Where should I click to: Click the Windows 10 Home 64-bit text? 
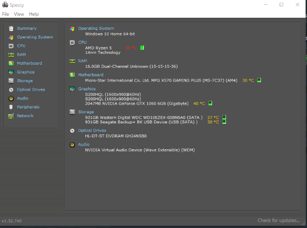pyautogui.click(x=110, y=34)
